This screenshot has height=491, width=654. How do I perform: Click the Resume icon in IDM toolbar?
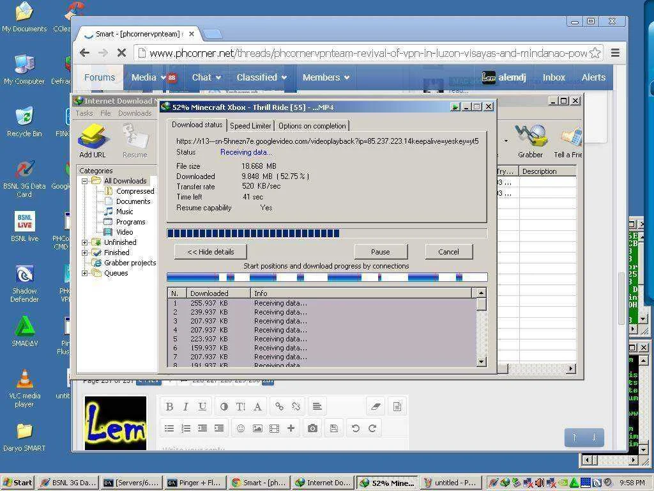click(x=135, y=141)
